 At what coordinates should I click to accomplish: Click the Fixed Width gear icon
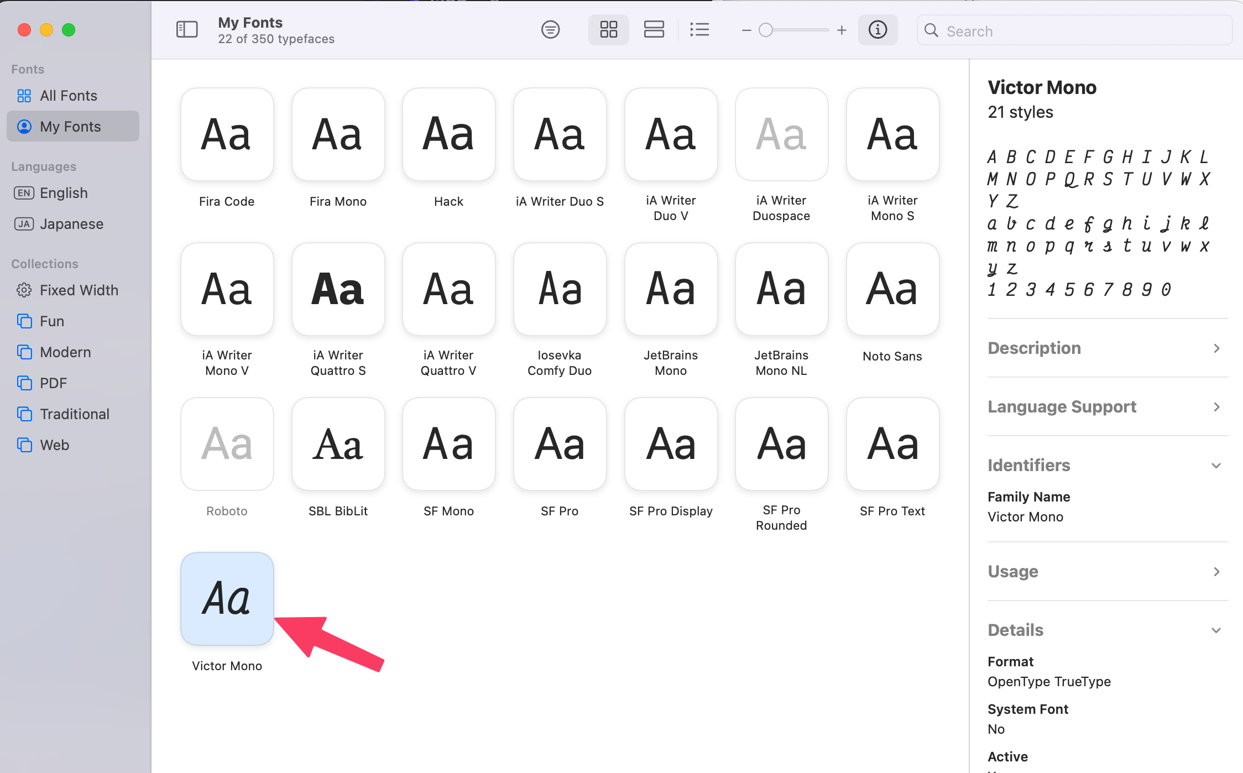pos(24,290)
